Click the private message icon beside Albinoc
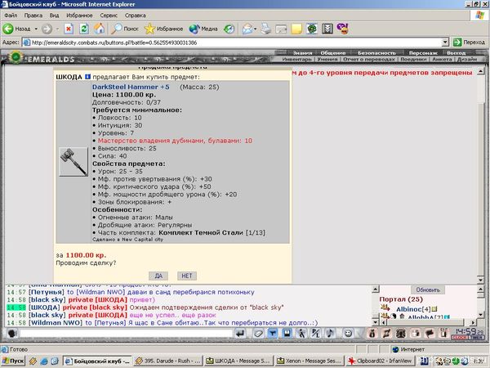The width and height of the screenshot is (490, 368). [385, 309]
